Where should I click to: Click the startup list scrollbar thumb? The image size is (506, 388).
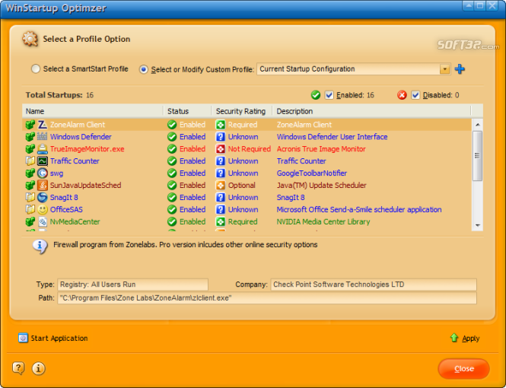[478, 156]
